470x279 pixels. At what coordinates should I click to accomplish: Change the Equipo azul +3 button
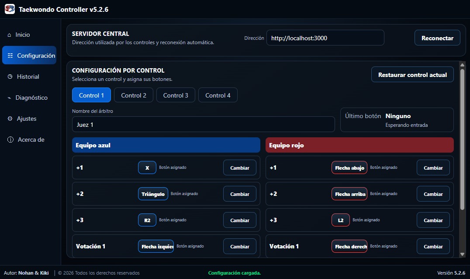(240, 220)
